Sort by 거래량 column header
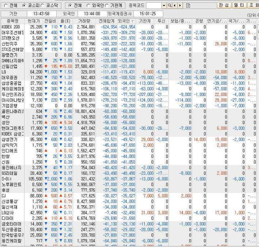Viewport: 259px width, 247px height. [x=84, y=21]
